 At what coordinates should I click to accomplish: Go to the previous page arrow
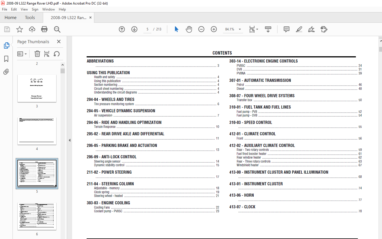click(122, 29)
